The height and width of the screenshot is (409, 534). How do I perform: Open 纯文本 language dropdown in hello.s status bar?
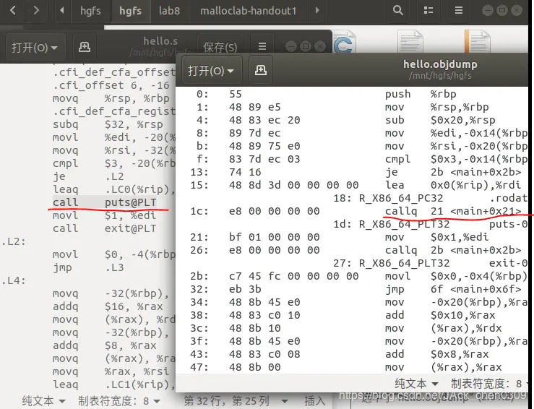pyautogui.click(x=43, y=401)
